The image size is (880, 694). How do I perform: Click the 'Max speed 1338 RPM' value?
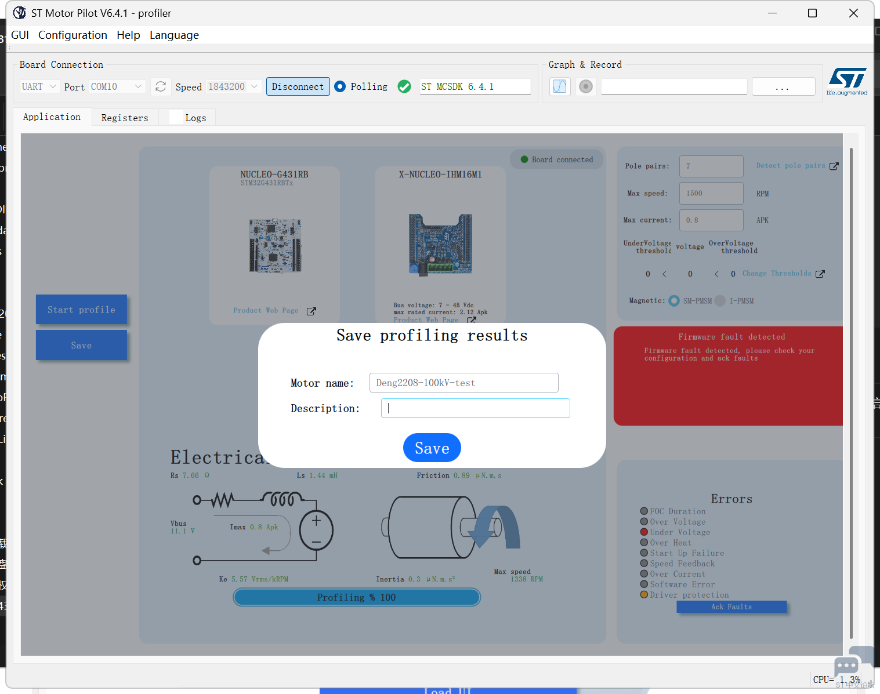[x=519, y=575]
